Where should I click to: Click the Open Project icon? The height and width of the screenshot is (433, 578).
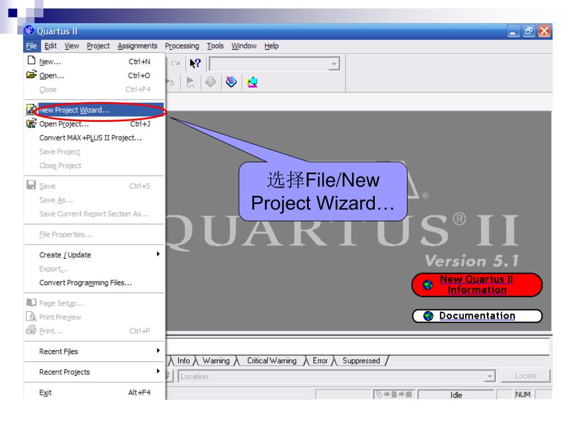[32, 123]
